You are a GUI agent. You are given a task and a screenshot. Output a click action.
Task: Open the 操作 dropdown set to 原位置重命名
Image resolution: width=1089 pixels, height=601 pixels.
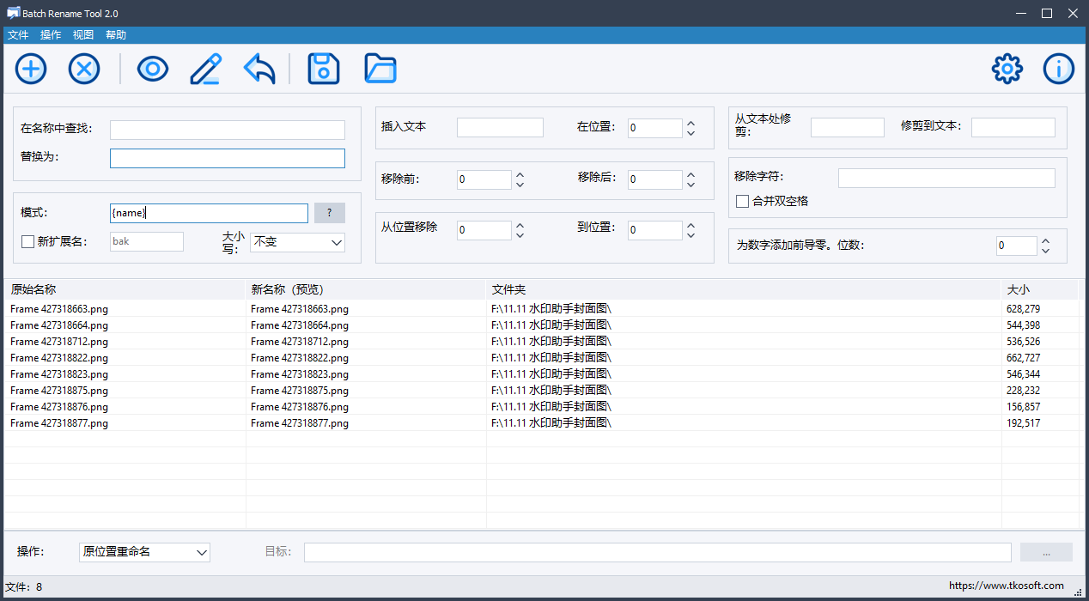144,551
